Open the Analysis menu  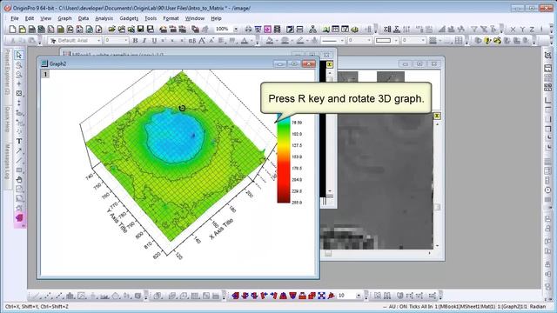tap(104, 18)
